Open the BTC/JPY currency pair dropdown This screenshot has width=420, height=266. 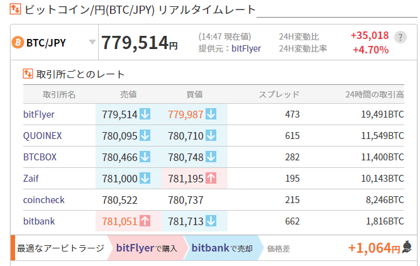[92, 43]
